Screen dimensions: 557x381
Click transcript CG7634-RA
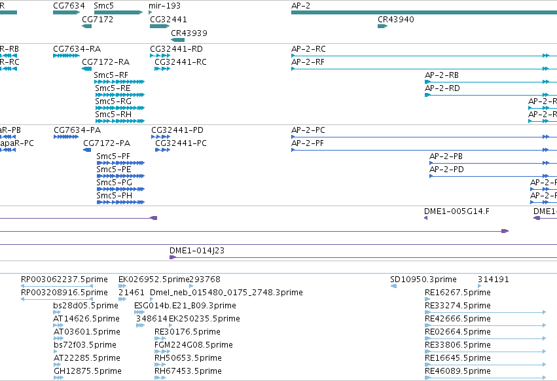pos(77,48)
